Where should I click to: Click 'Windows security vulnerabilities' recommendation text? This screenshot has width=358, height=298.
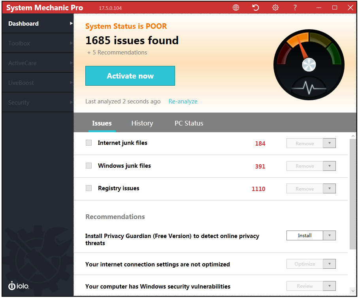pos(158,287)
